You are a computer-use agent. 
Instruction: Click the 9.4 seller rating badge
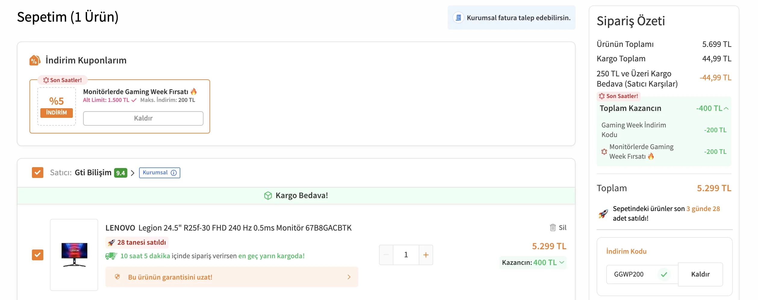pyautogui.click(x=121, y=173)
